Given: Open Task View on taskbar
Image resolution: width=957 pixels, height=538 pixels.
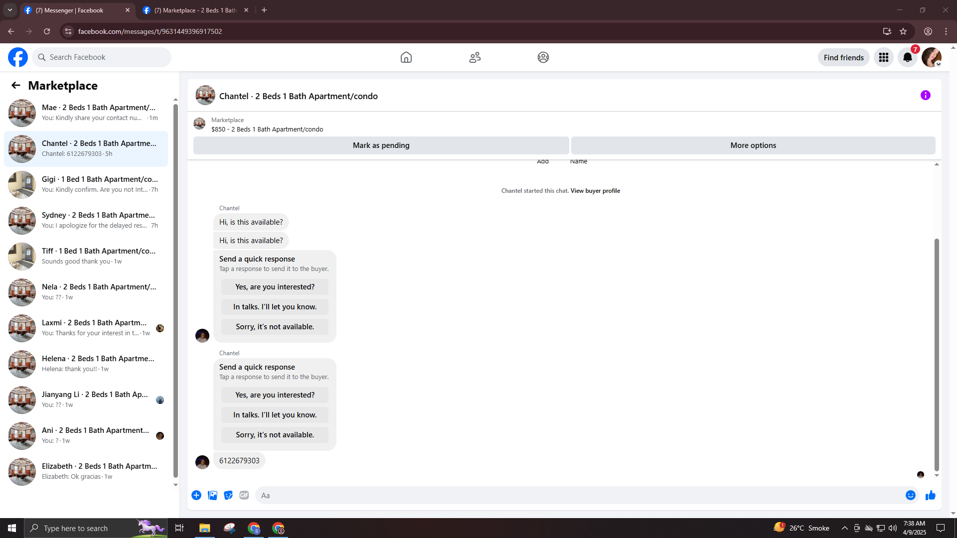Looking at the screenshot, I should [x=179, y=528].
